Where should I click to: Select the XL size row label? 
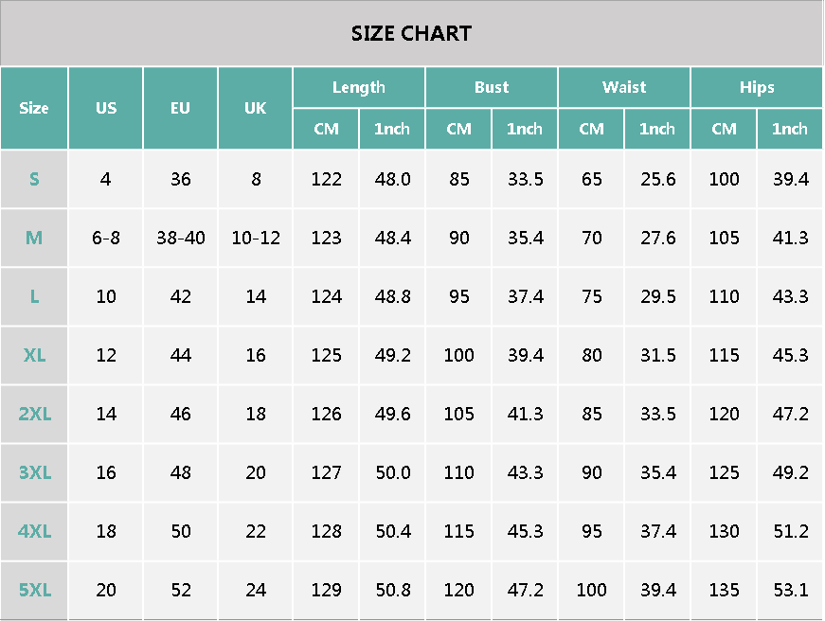click(x=34, y=355)
